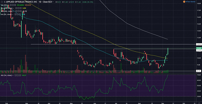Hide the MA (100, close) indicator
This screenshot has height=104, width=202.
pyautogui.click(x=16, y=8)
